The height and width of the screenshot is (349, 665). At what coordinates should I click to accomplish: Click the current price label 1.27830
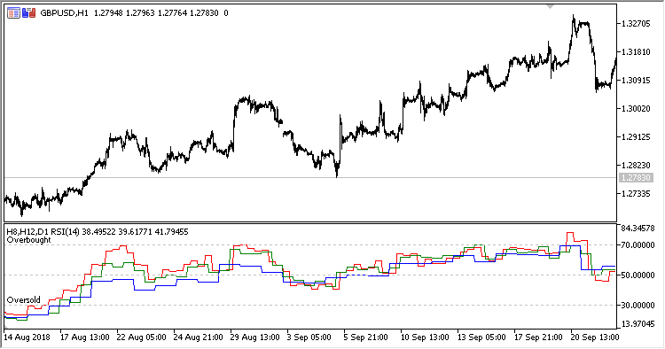[x=636, y=178]
